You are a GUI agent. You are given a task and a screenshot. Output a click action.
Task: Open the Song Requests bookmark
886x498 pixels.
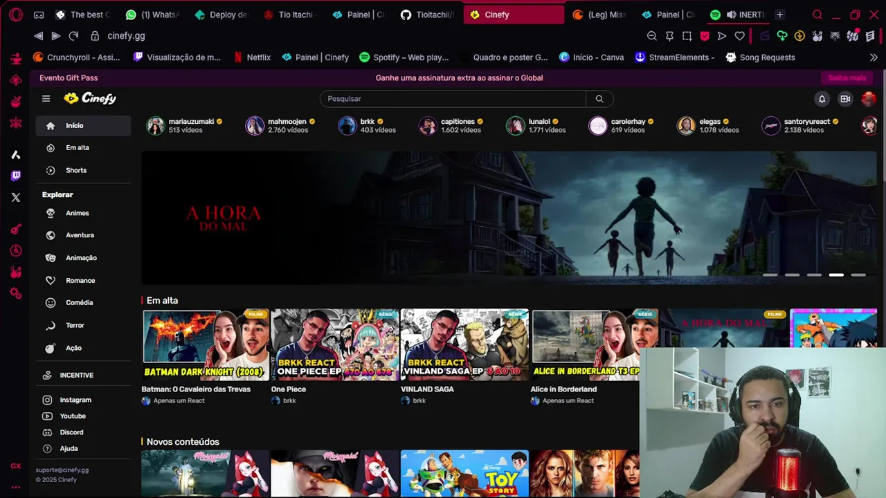pos(760,57)
